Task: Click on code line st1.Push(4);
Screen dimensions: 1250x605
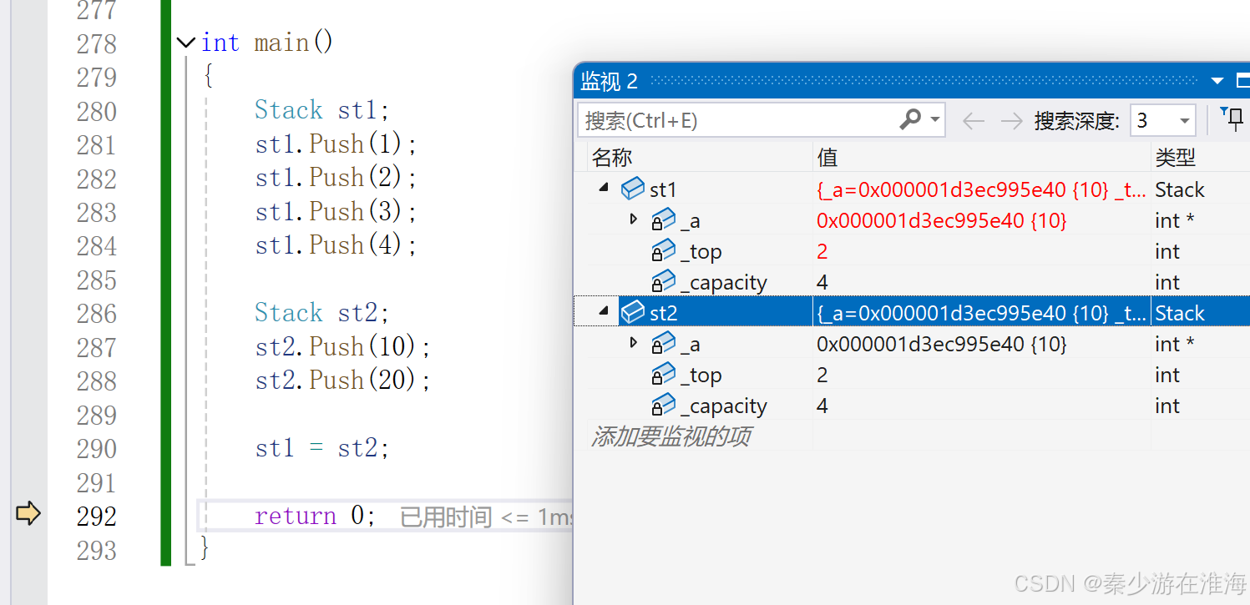Action: (336, 245)
